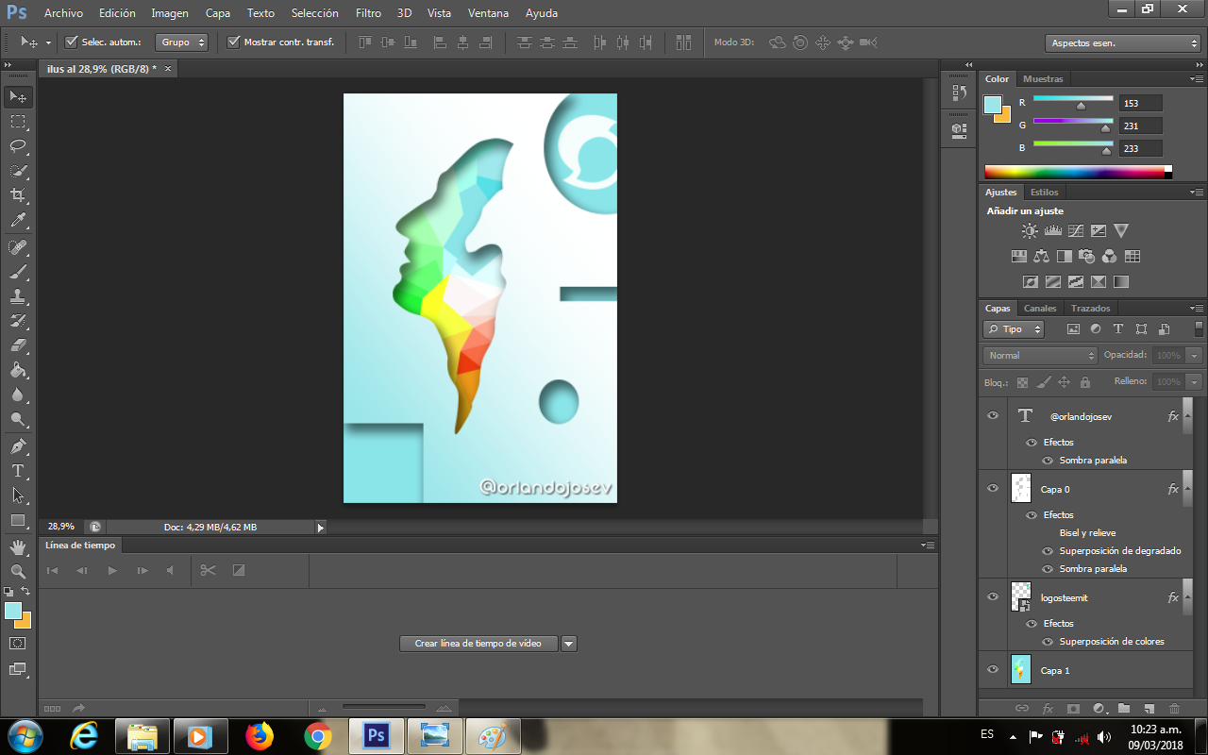Click the timeline scissors split icon
Image resolution: width=1208 pixels, height=755 pixels.
coord(209,570)
